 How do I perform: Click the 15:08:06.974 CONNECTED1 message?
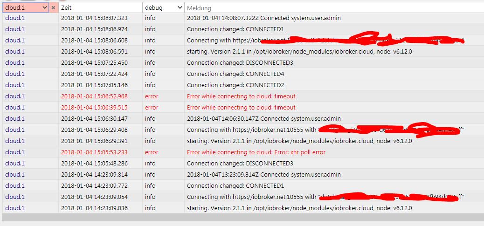click(x=229, y=29)
